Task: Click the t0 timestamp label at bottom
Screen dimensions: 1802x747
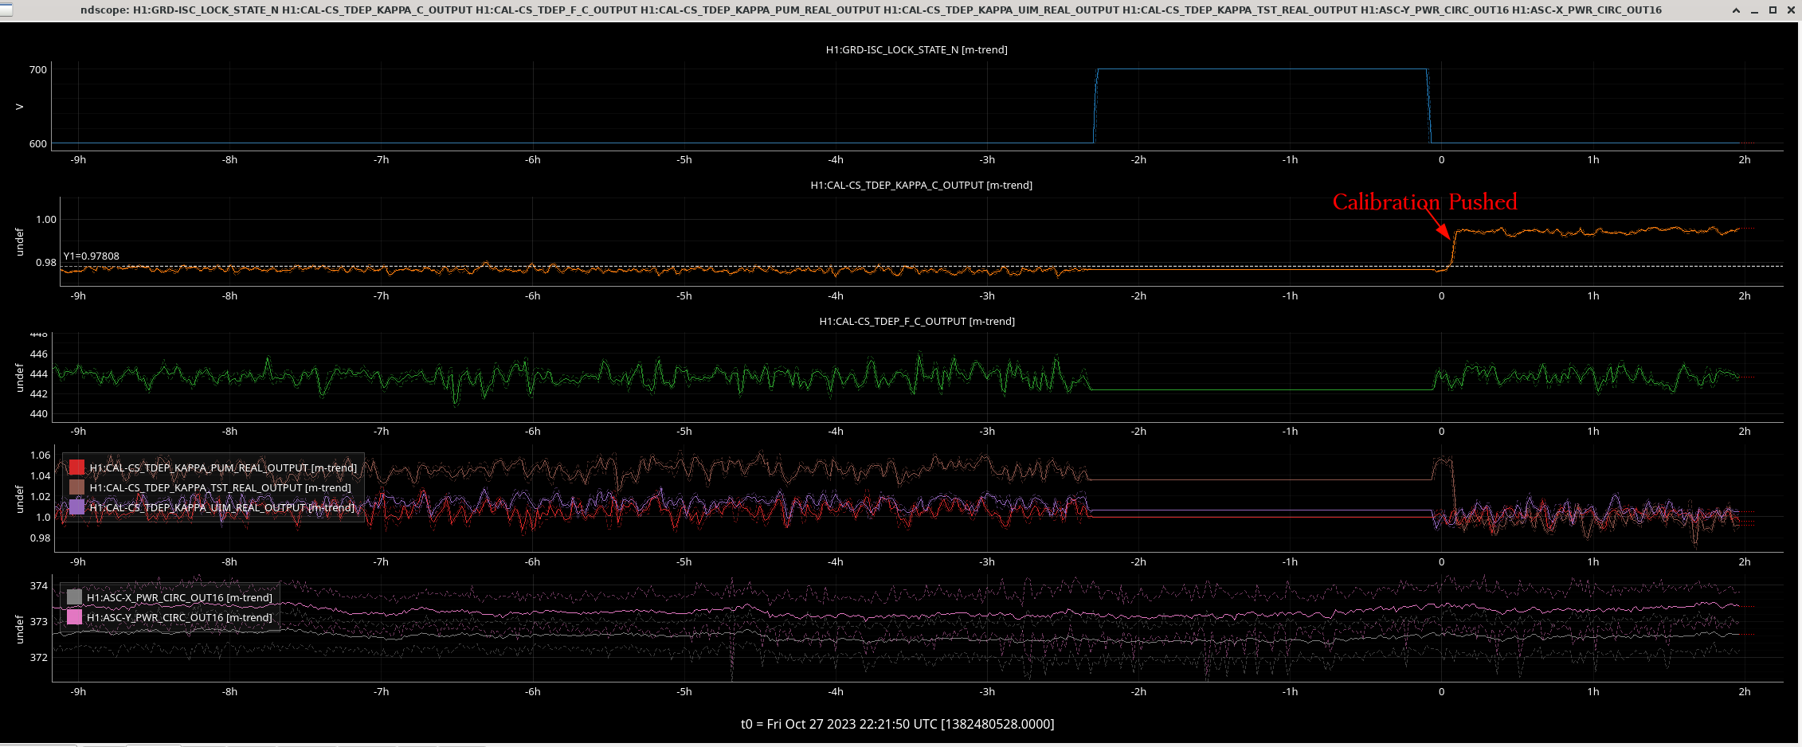Action: (897, 724)
